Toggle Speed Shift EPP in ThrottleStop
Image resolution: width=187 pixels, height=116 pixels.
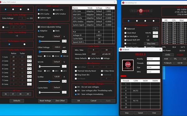pos(125,40)
